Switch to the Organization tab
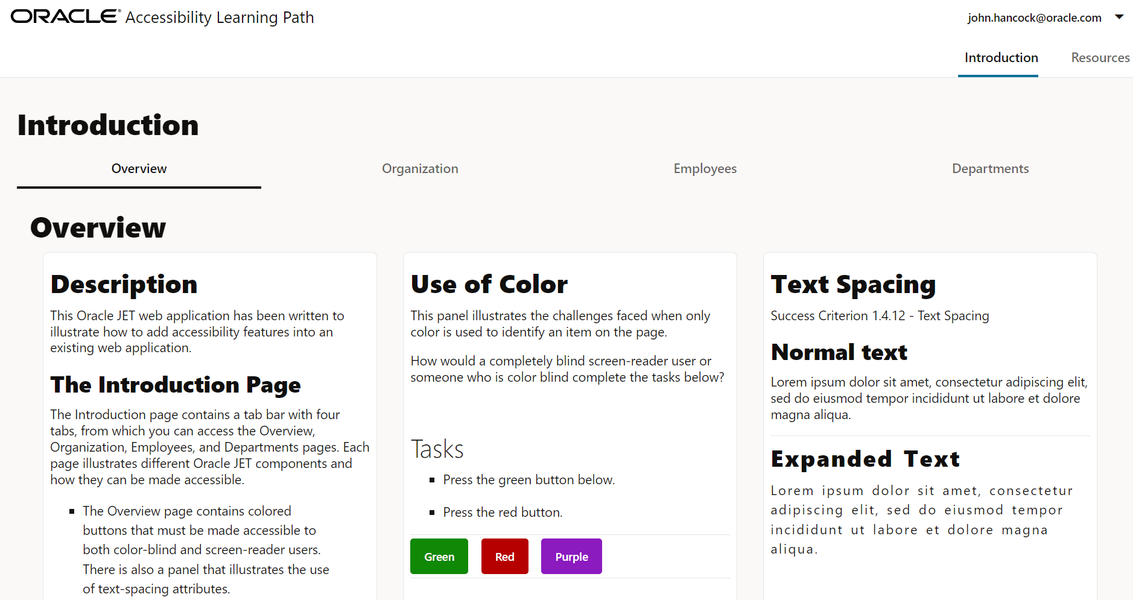 pyautogui.click(x=420, y=169)
